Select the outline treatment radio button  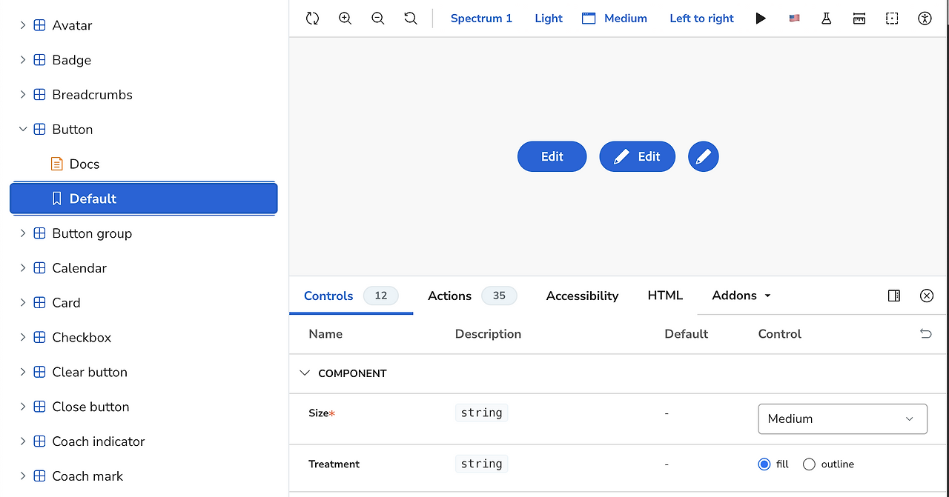[x=809, y=464]
